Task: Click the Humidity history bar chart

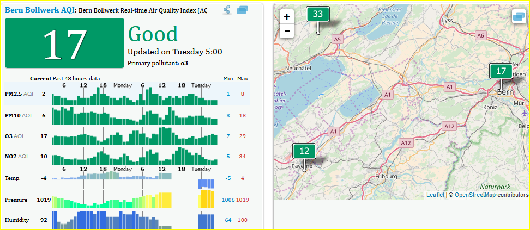Action: pyautogui.click(x=134, y=220)
